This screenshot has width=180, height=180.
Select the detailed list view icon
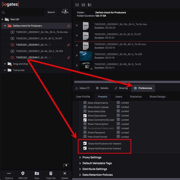point(90,5)
